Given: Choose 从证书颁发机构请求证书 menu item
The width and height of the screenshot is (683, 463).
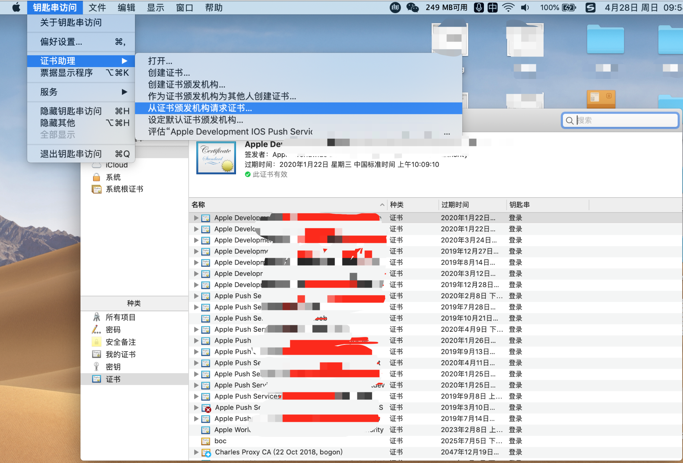Looking at the screenshot, I should coord(200,108).
